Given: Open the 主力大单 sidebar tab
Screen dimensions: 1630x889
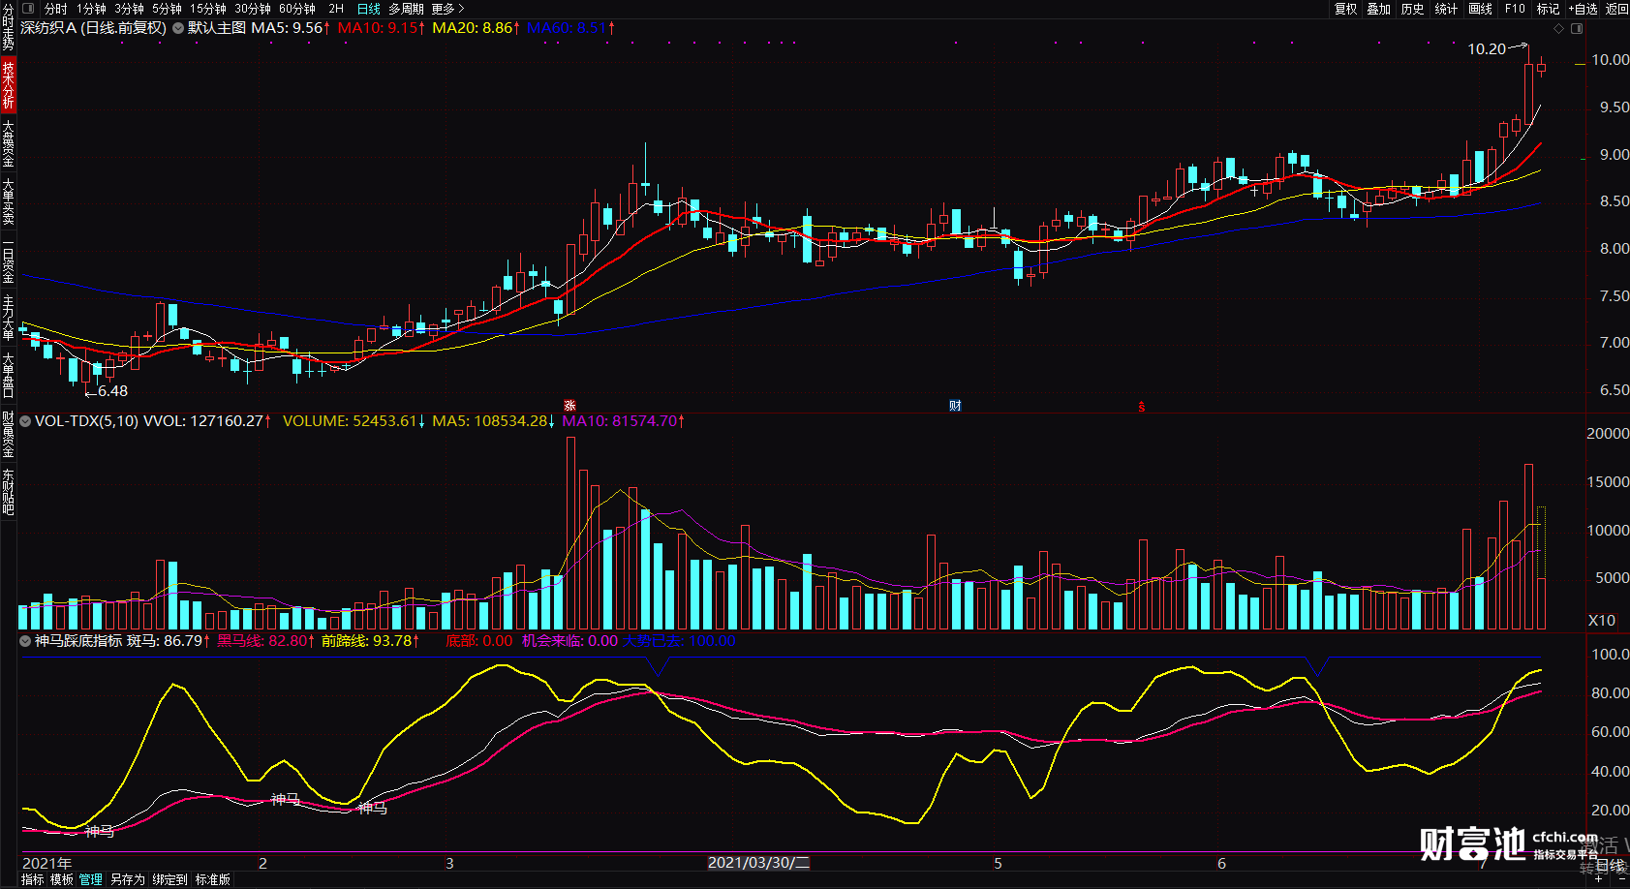Looking at the screenshot, I should coord(8,318).
